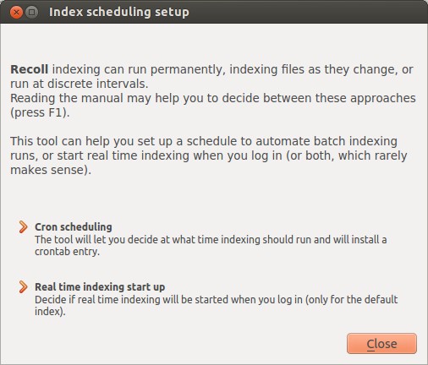Click the '(press F1).' text line
This screenshot has height=365, width=428.
pyautogui.click(x=40, y=112)
